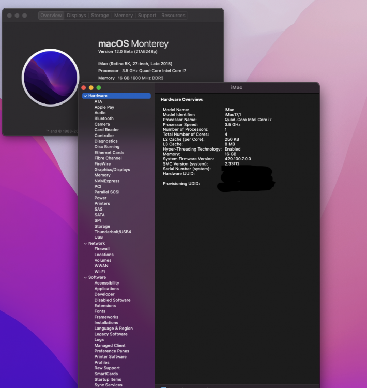The width and height of the screenshot is (367, 388).
Task: Select the Software category row
Action: click(97, 277)
